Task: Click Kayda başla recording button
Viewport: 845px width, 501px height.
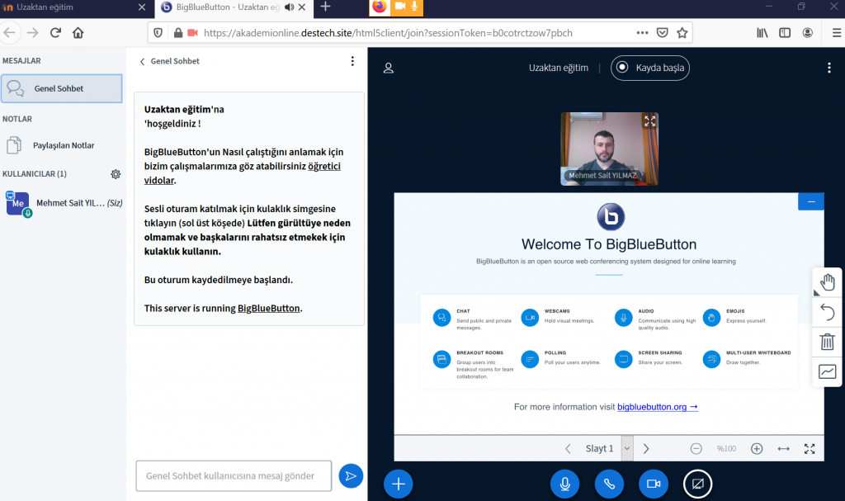Action: point(650,68)
